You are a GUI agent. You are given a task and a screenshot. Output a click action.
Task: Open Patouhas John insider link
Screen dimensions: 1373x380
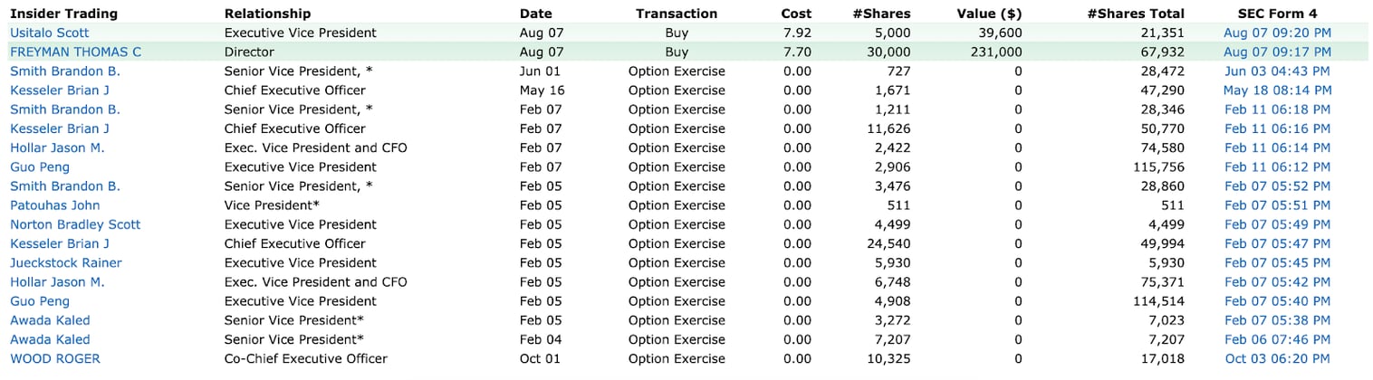pos(55,205)
